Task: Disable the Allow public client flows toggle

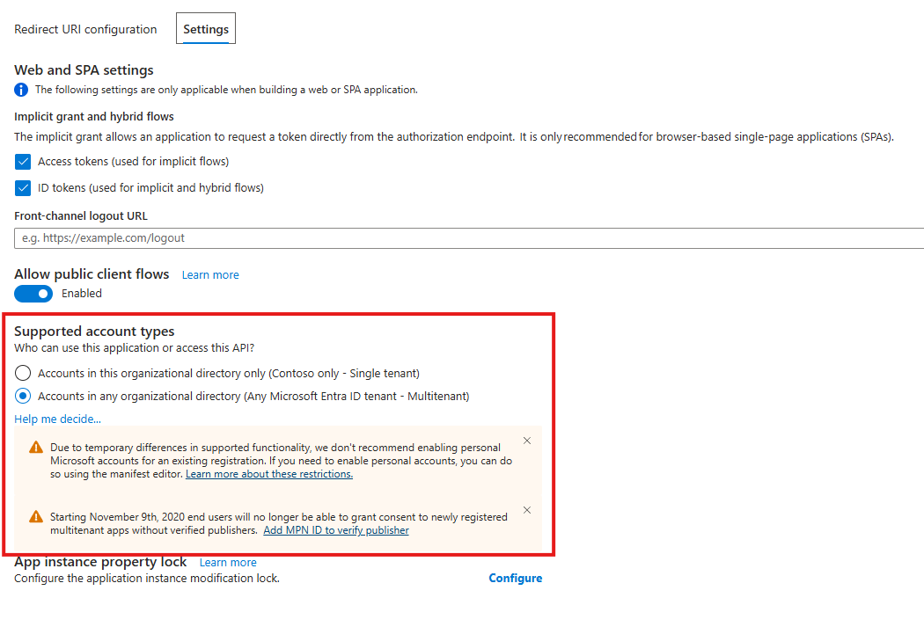Action: 33,293
